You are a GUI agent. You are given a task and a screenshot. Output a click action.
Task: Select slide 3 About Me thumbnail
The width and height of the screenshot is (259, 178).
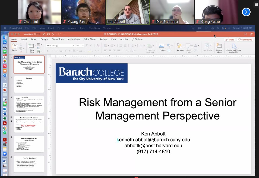[29, 105]
